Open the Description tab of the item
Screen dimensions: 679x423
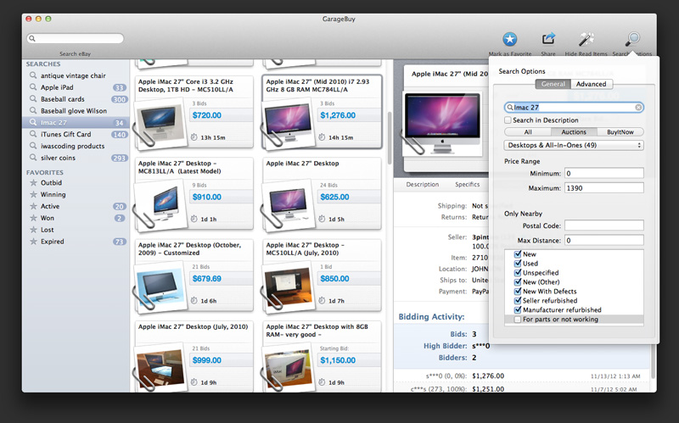[x=422, y=184]
